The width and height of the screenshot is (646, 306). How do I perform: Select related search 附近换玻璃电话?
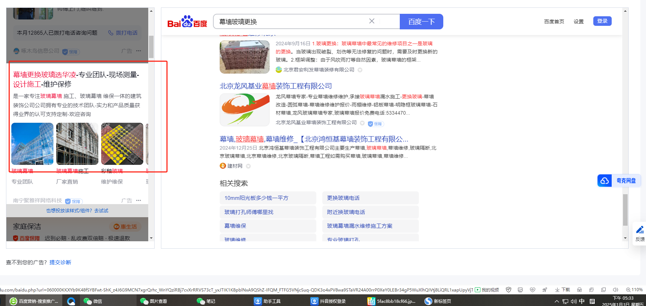[370, 212]
